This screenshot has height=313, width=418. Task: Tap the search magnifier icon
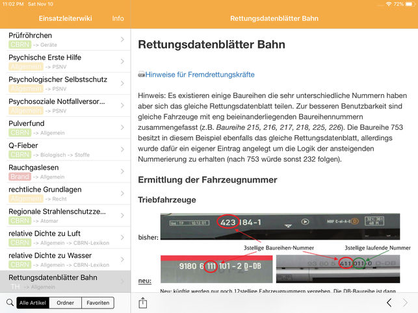[9, 303]
